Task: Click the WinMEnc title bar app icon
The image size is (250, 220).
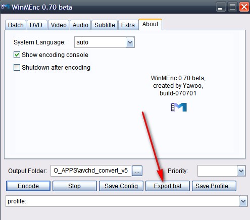Action: tap(5, 7)
